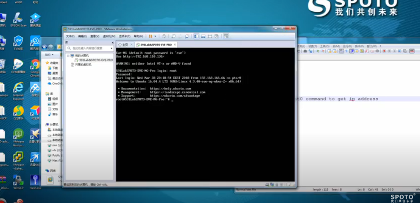
Task: Enter Unity mode via toolbar icon
Action: click(216, 36)
